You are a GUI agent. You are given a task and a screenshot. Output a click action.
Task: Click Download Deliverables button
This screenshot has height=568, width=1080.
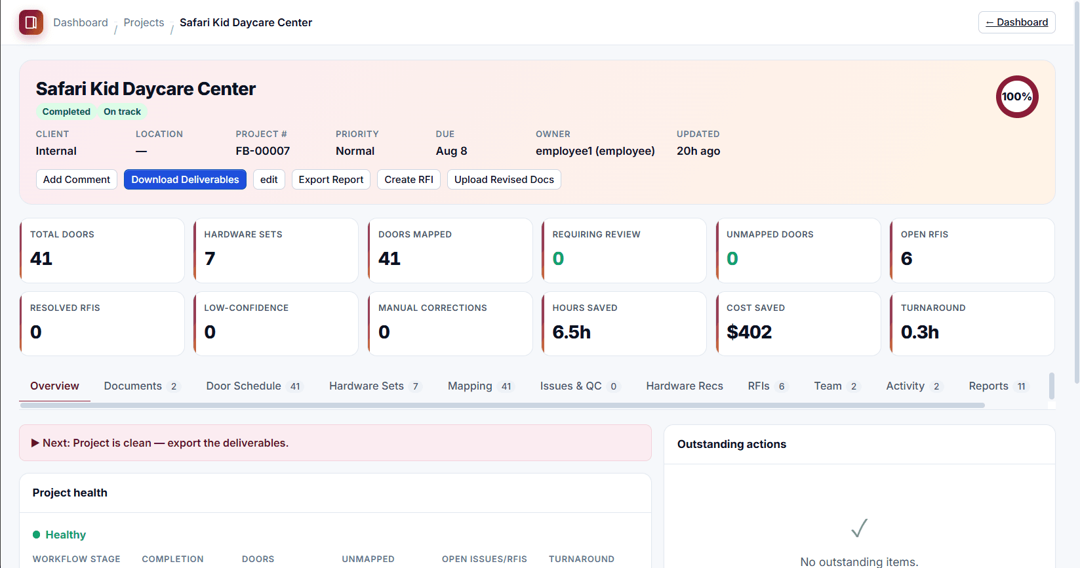[185, 180]
